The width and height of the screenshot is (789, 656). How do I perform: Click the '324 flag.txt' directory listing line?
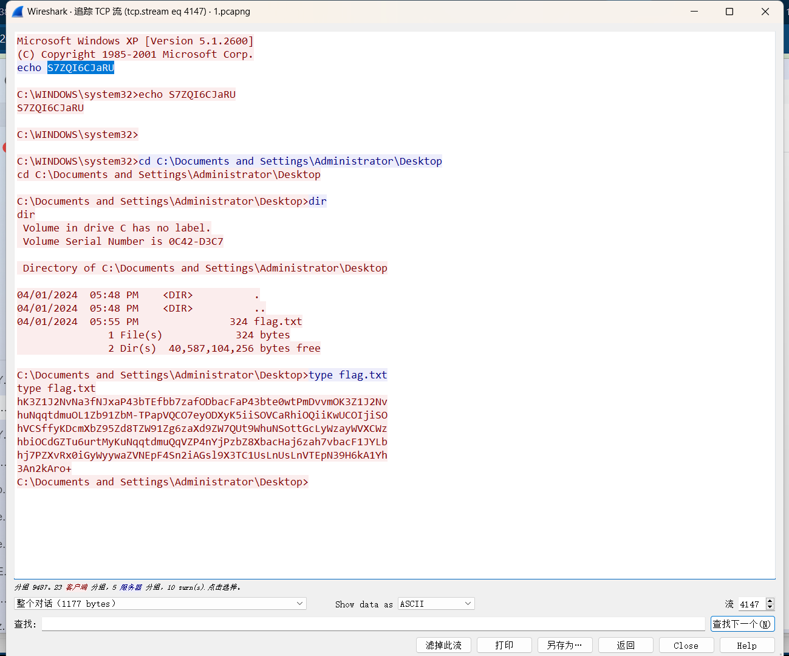click(x=160, y=321)
